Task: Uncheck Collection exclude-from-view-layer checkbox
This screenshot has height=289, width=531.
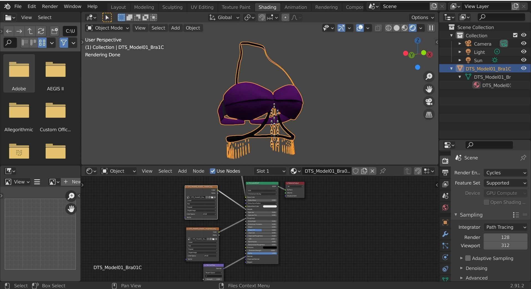Action: (x=515, y=35)
